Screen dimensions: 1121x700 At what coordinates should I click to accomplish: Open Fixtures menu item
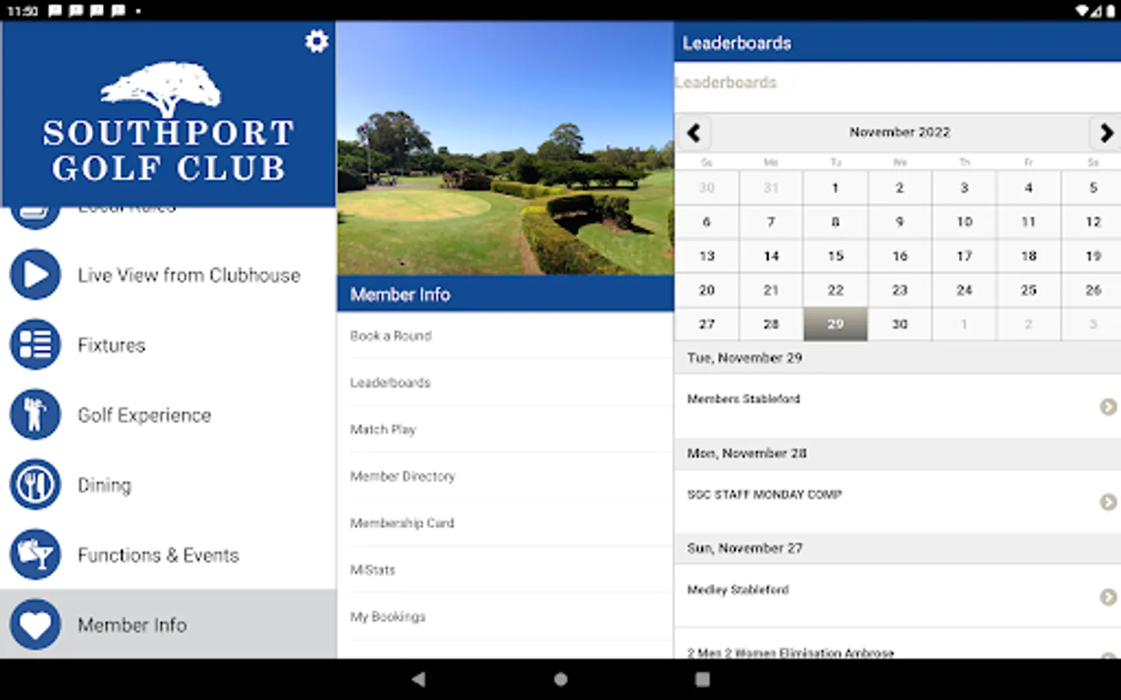pos(168,345)
